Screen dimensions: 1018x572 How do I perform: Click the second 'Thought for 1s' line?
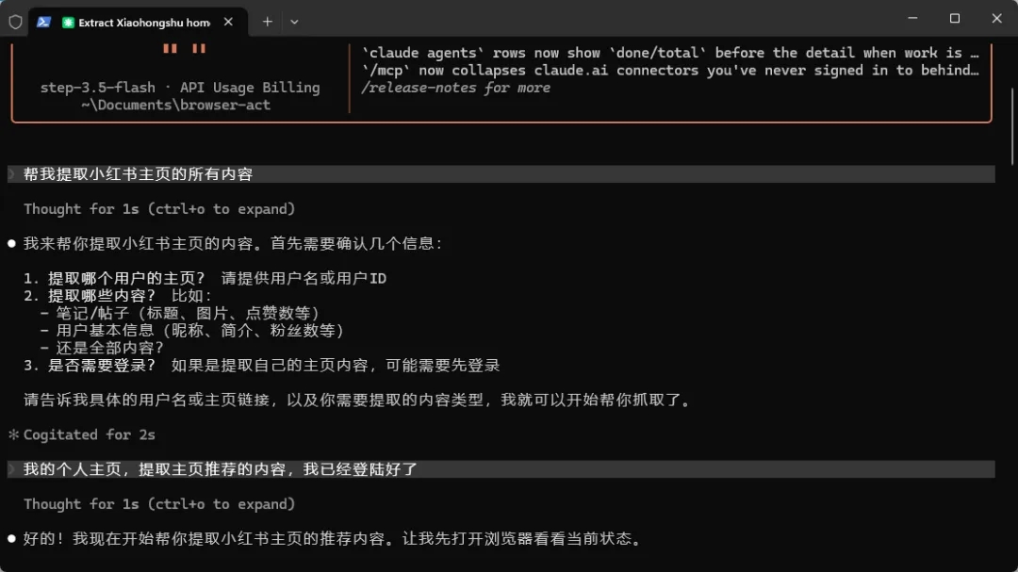point(159,504)
